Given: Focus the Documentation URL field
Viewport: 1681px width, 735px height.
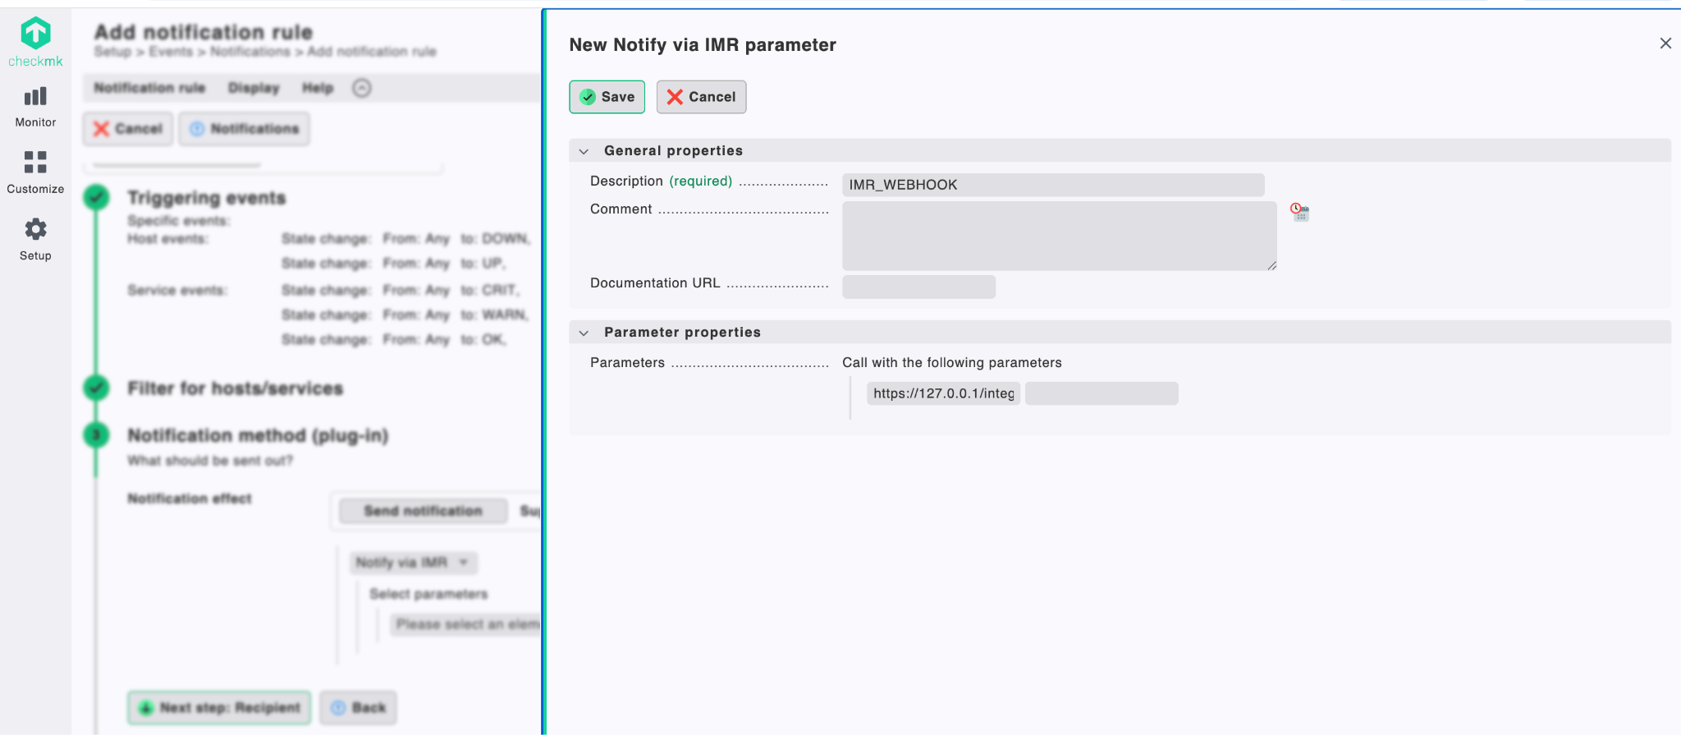Looking at the screenshot, I should pos(918,287).
